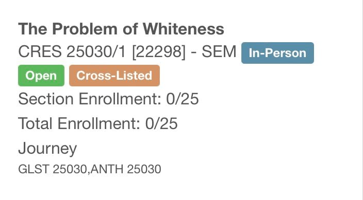Click the word Problem in the heading

[x=85, y=29]
